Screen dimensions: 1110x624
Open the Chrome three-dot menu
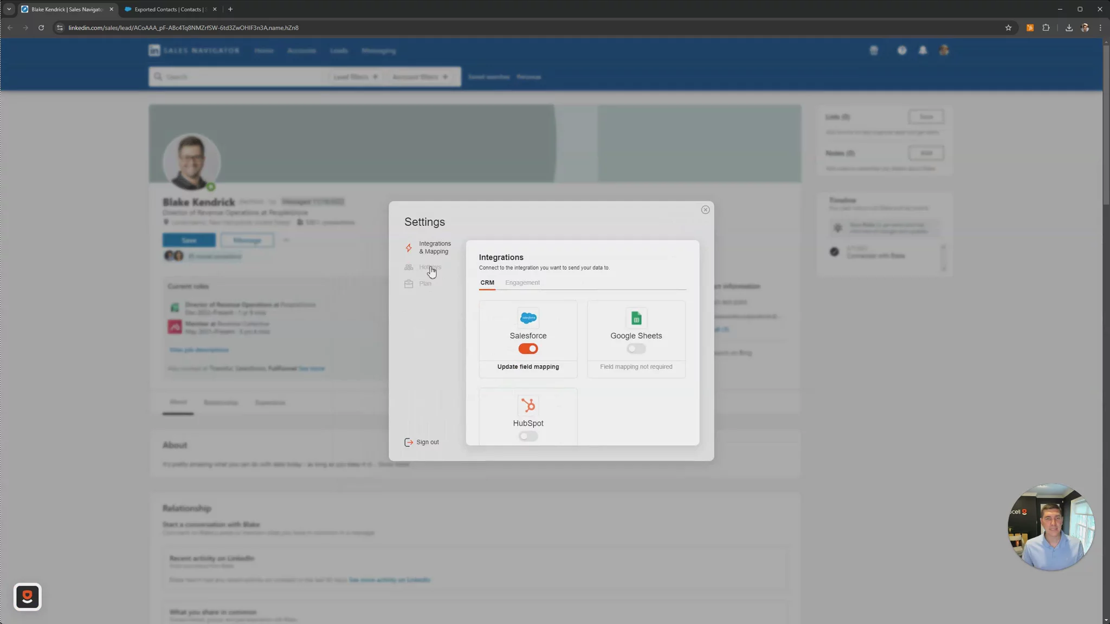1100,28
